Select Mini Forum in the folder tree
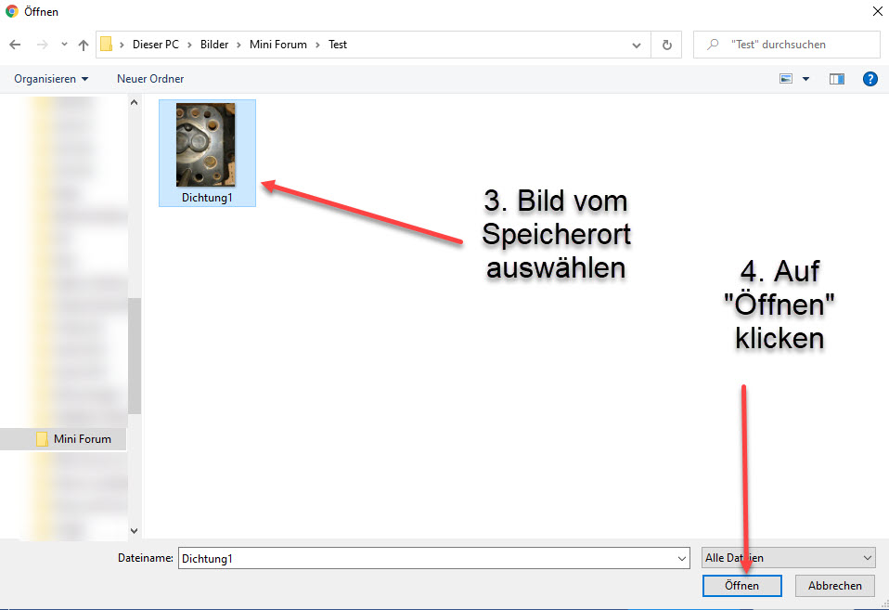Image resolution: width=889 pixels, height=610 pixels. pyautogui.click(x=82, y=439)
